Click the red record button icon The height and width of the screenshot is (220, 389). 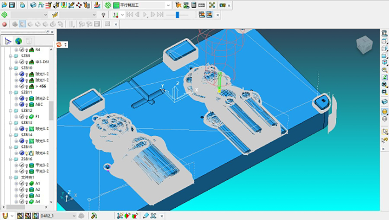4,24
